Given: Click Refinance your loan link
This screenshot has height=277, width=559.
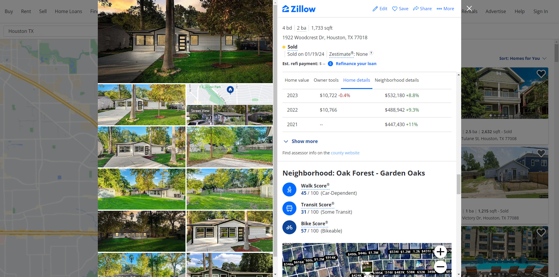Looking at the screenshot, I should pyautogui.click(x=356, y=64).
